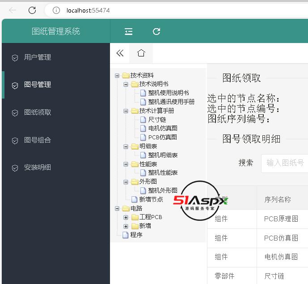Image resolution: width=308 pixels, height=284 pixels.
Task: Click the 技术说明书 folder icon
Action: [x=135, y=84]
